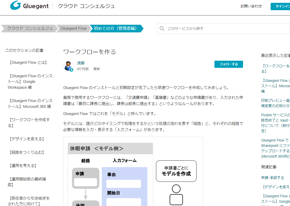Open the お問い合わせ link
The height and width of the screenshot is (206, 290).
[251, 6]
